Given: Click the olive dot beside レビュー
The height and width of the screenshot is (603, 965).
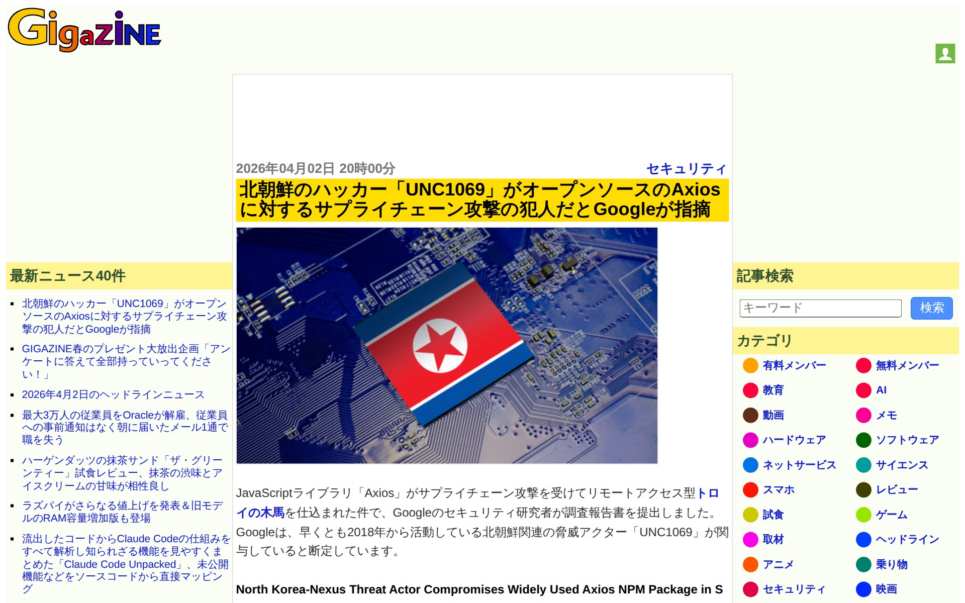Looking at the screenshot, I should (x=863, y=489).
